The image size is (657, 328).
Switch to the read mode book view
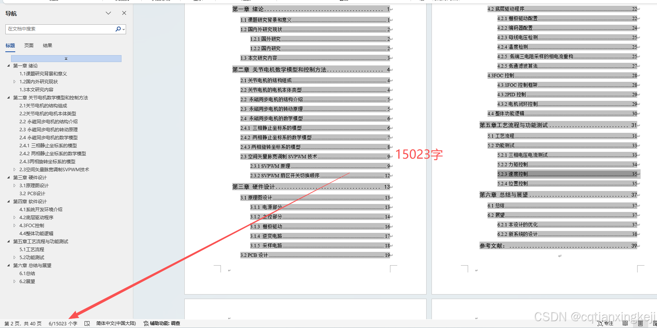point(625,323)
